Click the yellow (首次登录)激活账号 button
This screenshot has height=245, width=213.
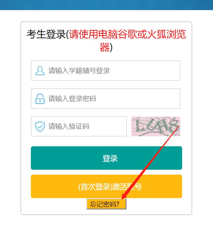pyautogui.click(x=106, y=186)
